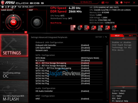Click the help panel top collapse handle
This screenshot has height=103, width=138.
pyautogui.click(x=123, y=38)
